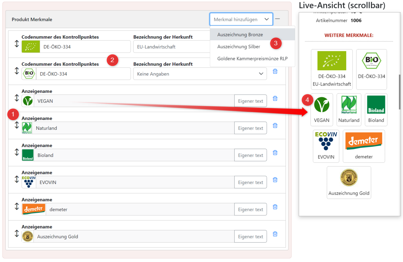Click the Live-Ansicht vertical scrollbar

coord(400,92)
